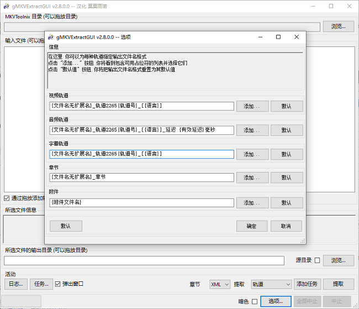Close the 选项 dialog window
Image resolution: width=359 pixels, height=309 pixels.
[297, 37]
